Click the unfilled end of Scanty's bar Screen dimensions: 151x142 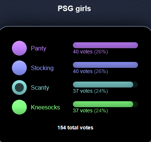[x=136, y=85]
